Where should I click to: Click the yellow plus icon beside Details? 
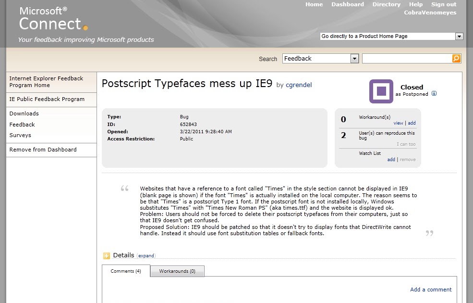pyautogui.click(x=107, y=255)
